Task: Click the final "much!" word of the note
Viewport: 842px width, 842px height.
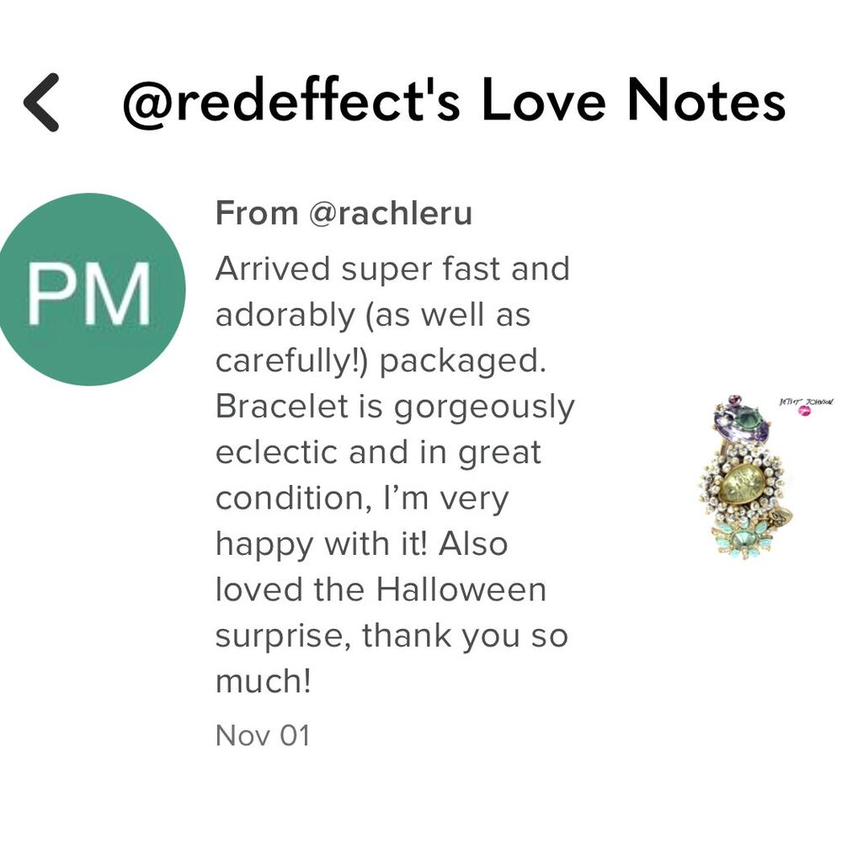Action: pyautogui.click(x=264, y=680)
